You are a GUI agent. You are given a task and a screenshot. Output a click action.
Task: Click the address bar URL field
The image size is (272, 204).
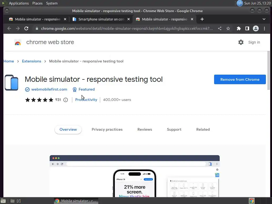coord(127,28)
